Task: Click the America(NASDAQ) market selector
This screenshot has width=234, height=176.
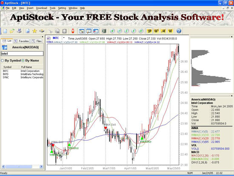Action: click(x=23, y=47)
